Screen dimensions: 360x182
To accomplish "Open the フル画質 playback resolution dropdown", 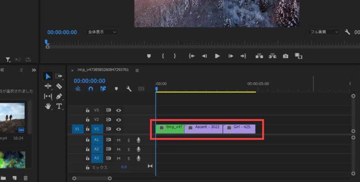I will click(324, 32).
